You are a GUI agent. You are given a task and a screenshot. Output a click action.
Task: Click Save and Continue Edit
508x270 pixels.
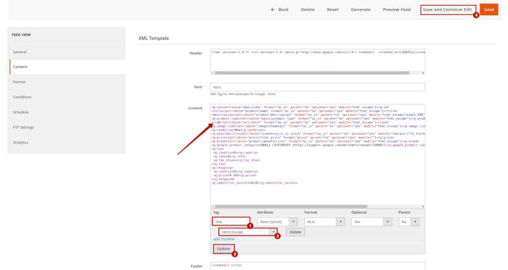pyautogui.click(x=447, y=10)
